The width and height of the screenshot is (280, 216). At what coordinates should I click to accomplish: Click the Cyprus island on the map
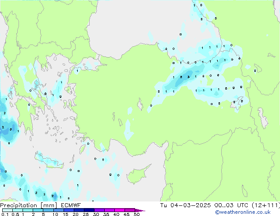coord(136,175)
